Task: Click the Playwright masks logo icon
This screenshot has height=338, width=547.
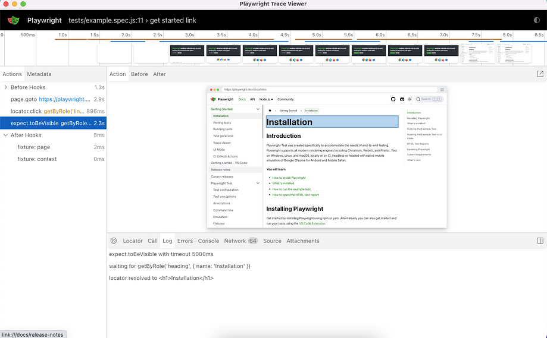Action: point(14,20)
